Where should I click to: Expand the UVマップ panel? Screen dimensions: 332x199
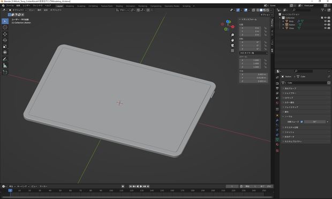click(306, 98)
